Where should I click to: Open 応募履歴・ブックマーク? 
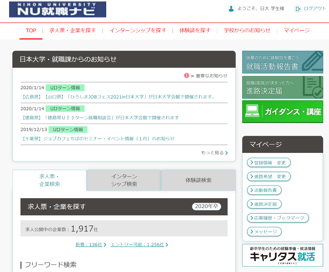point(278,218)
